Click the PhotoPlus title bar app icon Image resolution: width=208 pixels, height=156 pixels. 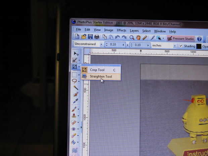(74, 21)
